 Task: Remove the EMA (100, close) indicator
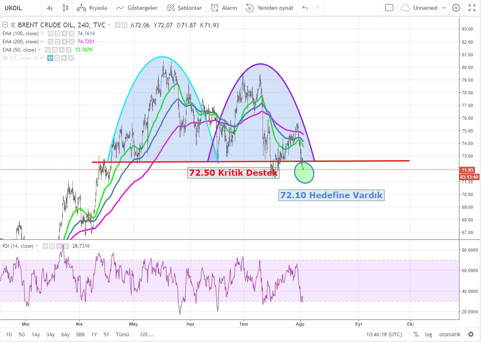pos(71,34)
